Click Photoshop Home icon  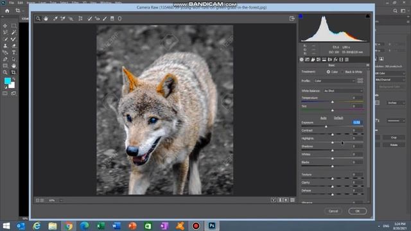7,11
